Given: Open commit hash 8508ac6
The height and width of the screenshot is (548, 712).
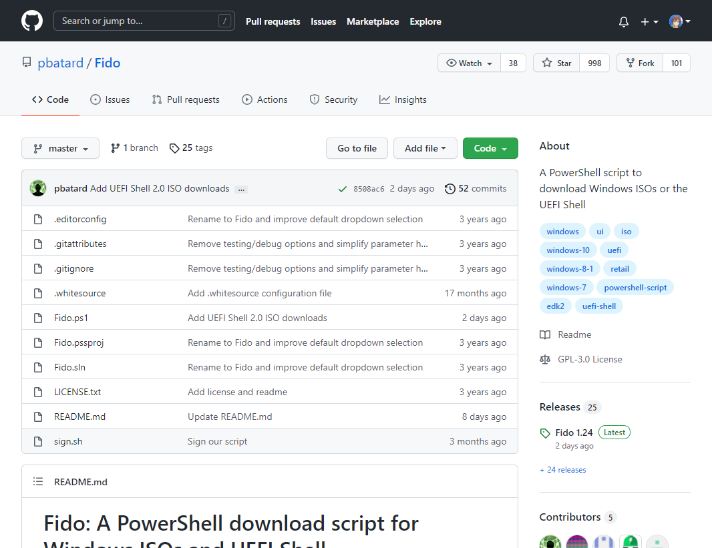Looking at the screenshot, I should click(369, 189).
